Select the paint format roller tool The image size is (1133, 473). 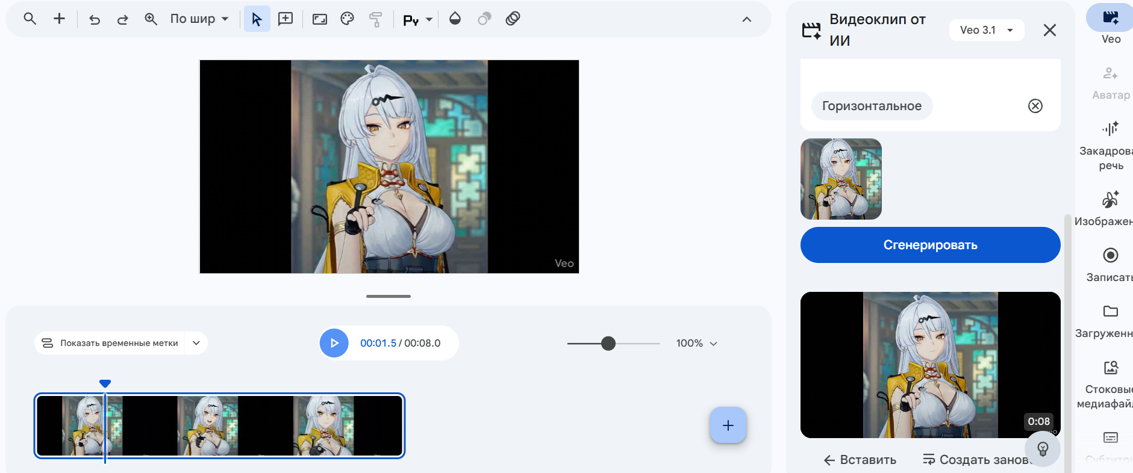[x=375, y=19]
